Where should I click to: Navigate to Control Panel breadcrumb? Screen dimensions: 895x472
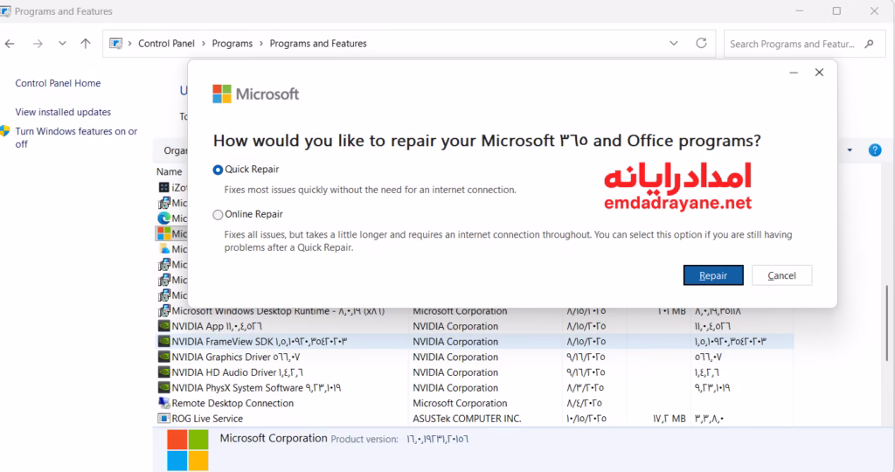click(x=166, y=44)
